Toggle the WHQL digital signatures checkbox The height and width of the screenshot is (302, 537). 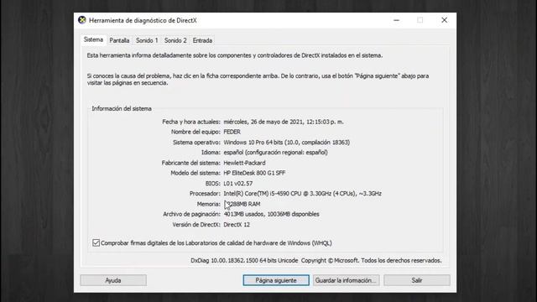(96, 243)
